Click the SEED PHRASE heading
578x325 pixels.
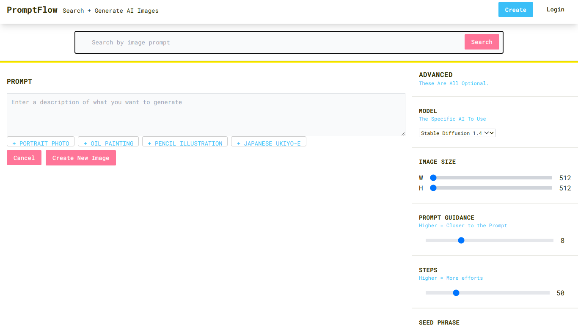(x=439, y=322)
